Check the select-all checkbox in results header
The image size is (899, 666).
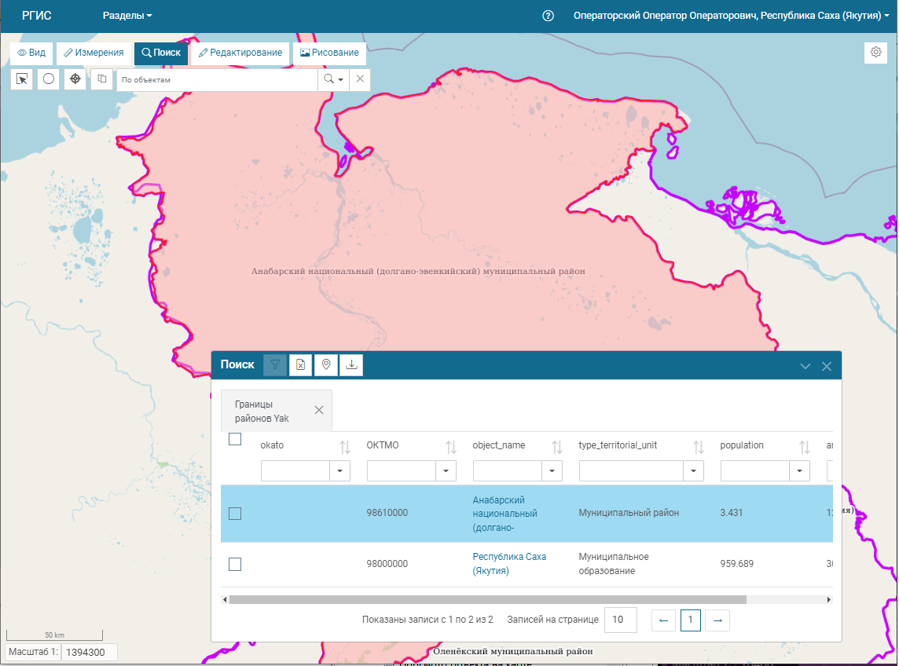234,440
